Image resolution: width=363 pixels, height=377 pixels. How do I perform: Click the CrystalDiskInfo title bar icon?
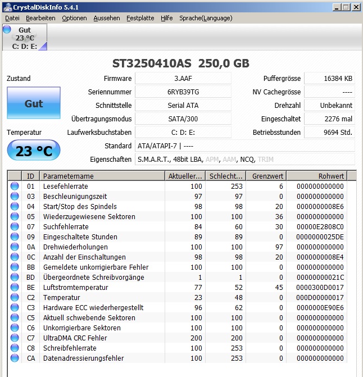coord(7,7)
